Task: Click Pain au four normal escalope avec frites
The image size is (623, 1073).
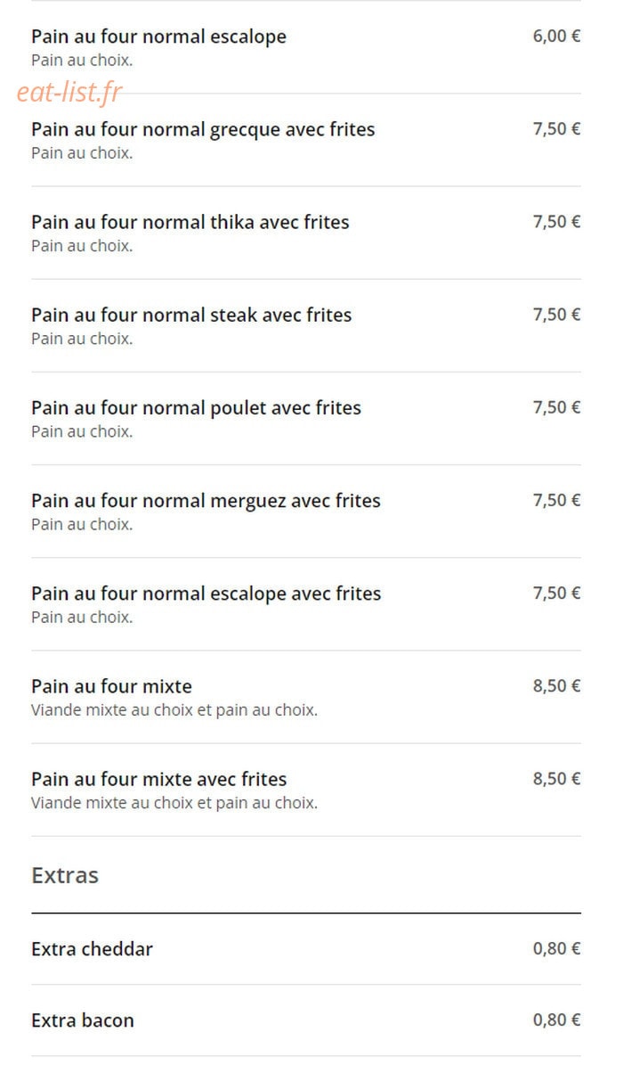Action: coord(306,603)
